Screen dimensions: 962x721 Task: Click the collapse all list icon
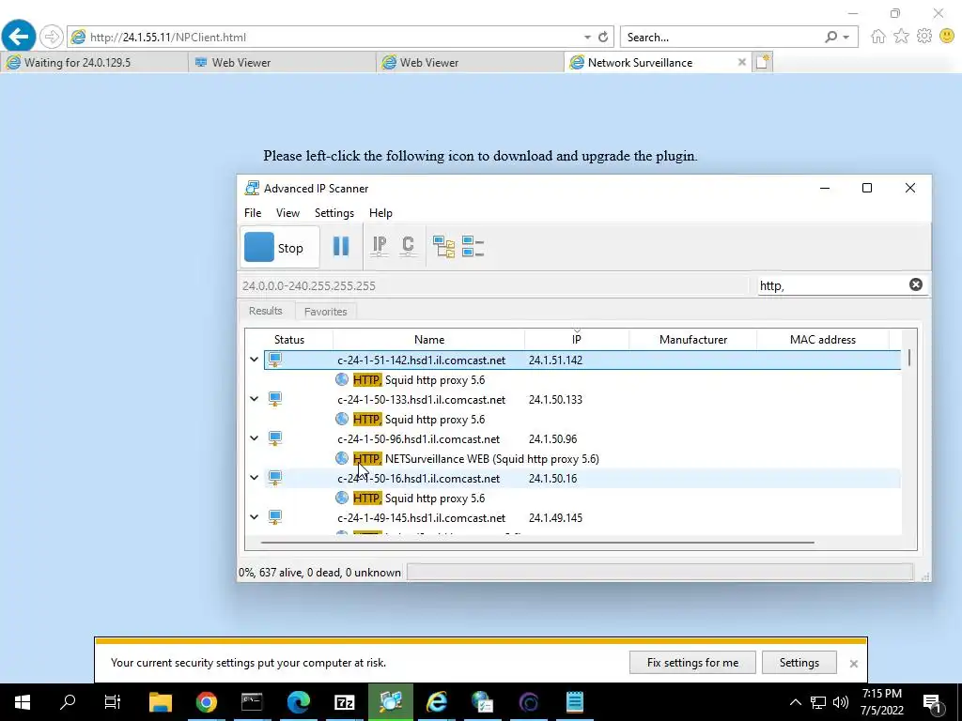pos(473,247)
